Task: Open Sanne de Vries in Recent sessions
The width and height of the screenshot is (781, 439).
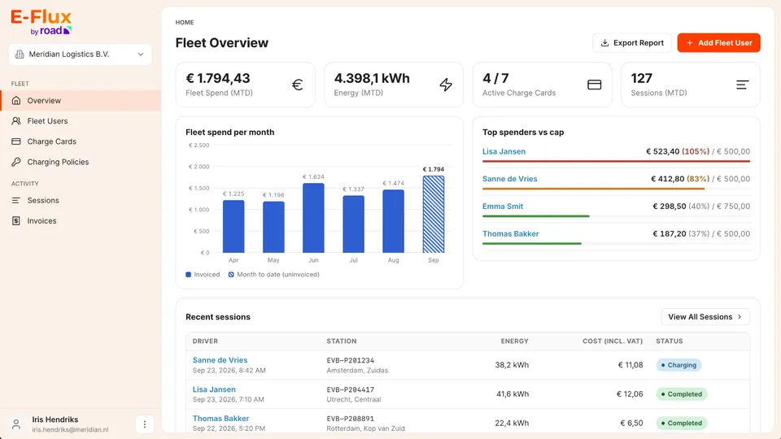Action: (x=220, y=360)
